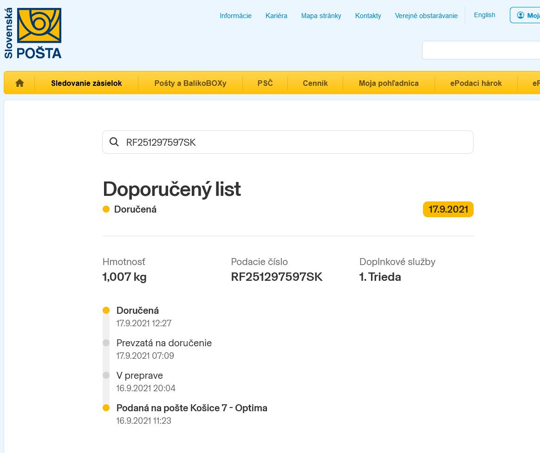The image size is (540, 453).
Task: Visit the Mapa stránky link
Action: (x=321, y=16)
